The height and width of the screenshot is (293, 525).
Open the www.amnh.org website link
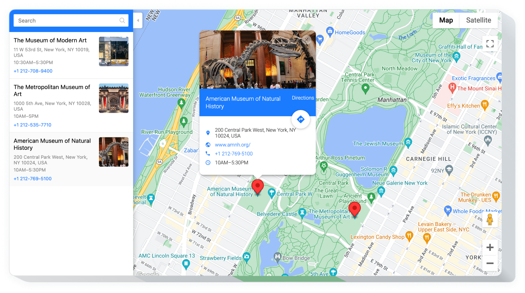pyautogui.click(x=232, y=145)
